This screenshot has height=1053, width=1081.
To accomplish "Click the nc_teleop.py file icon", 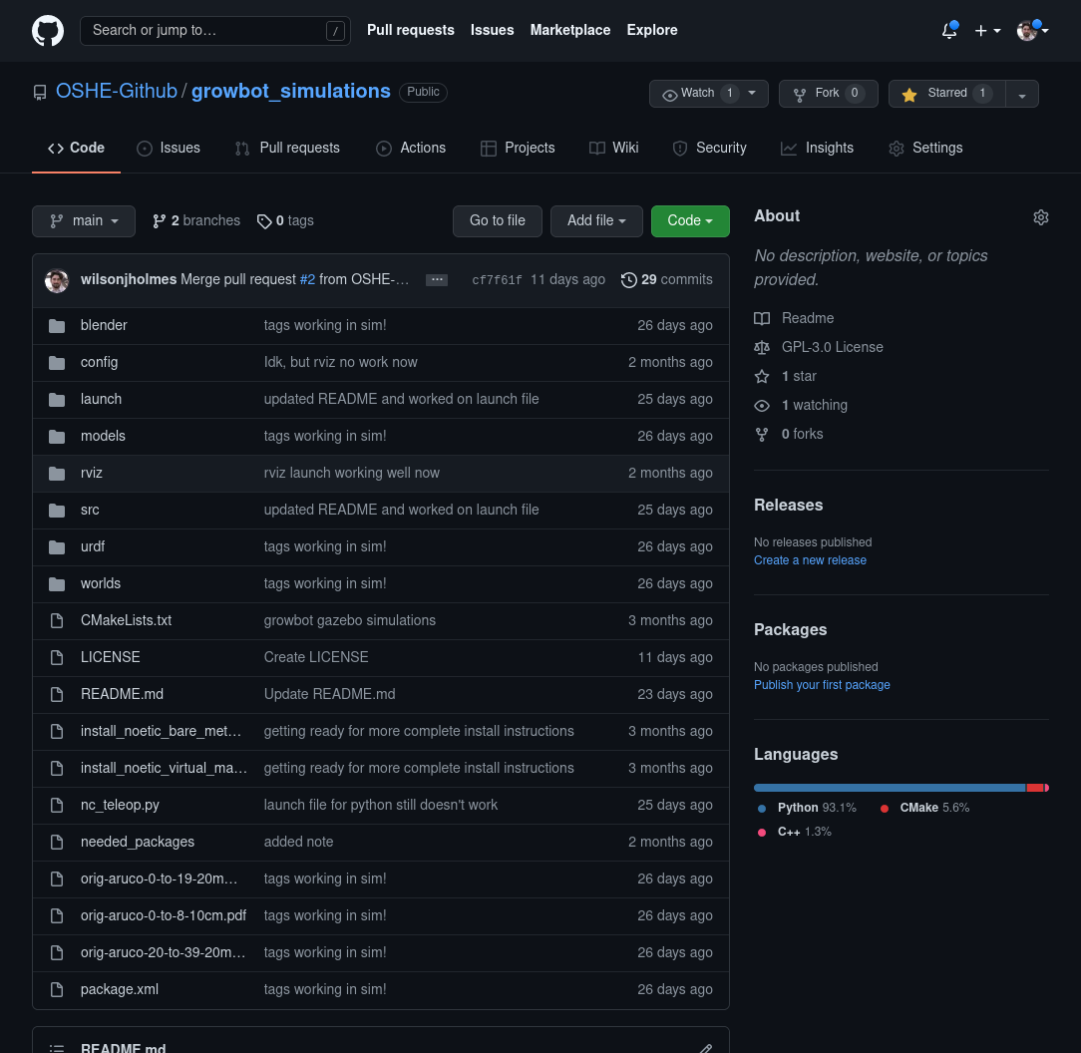I will click(x=57, y=806).
